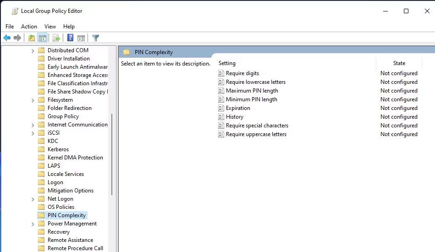The height and width of the screenshot is (252, 435).
Task: Sort by the Setting column header
Action: coord(227,63)
